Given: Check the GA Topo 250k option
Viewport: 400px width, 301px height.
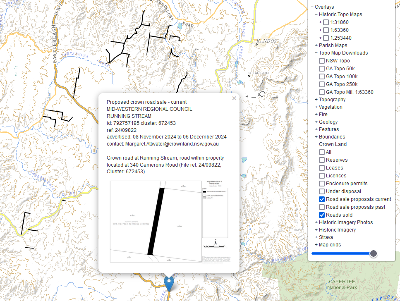Looking at the screenshot, I should 322,84.
